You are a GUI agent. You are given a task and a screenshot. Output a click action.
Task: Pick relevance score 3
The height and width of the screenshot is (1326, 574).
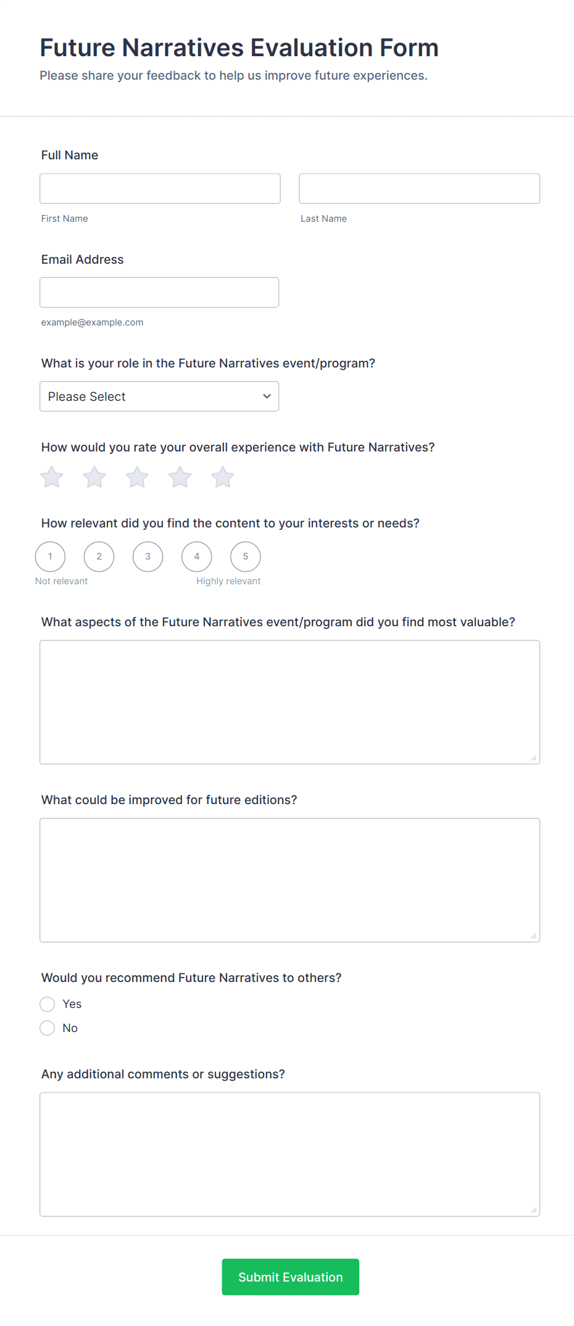(148, 556)
